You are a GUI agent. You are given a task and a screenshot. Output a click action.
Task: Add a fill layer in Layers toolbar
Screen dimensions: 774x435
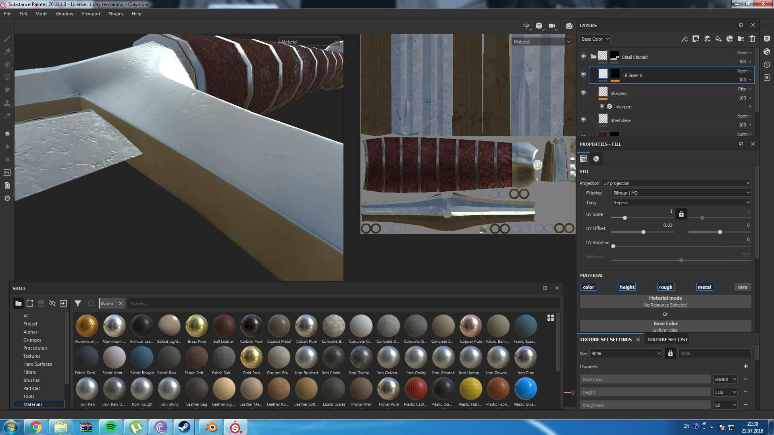coord(718,39)
